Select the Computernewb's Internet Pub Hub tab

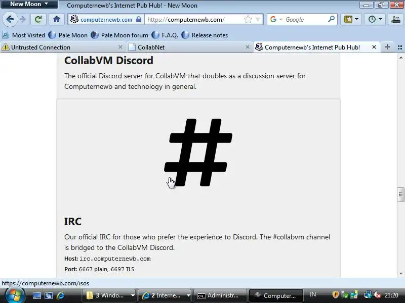coord(312,47)
